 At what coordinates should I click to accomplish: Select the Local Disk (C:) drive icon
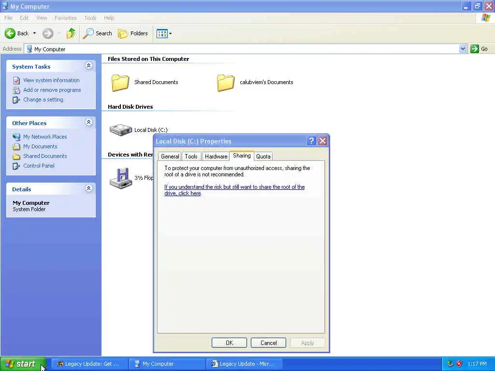coord(120,129)
